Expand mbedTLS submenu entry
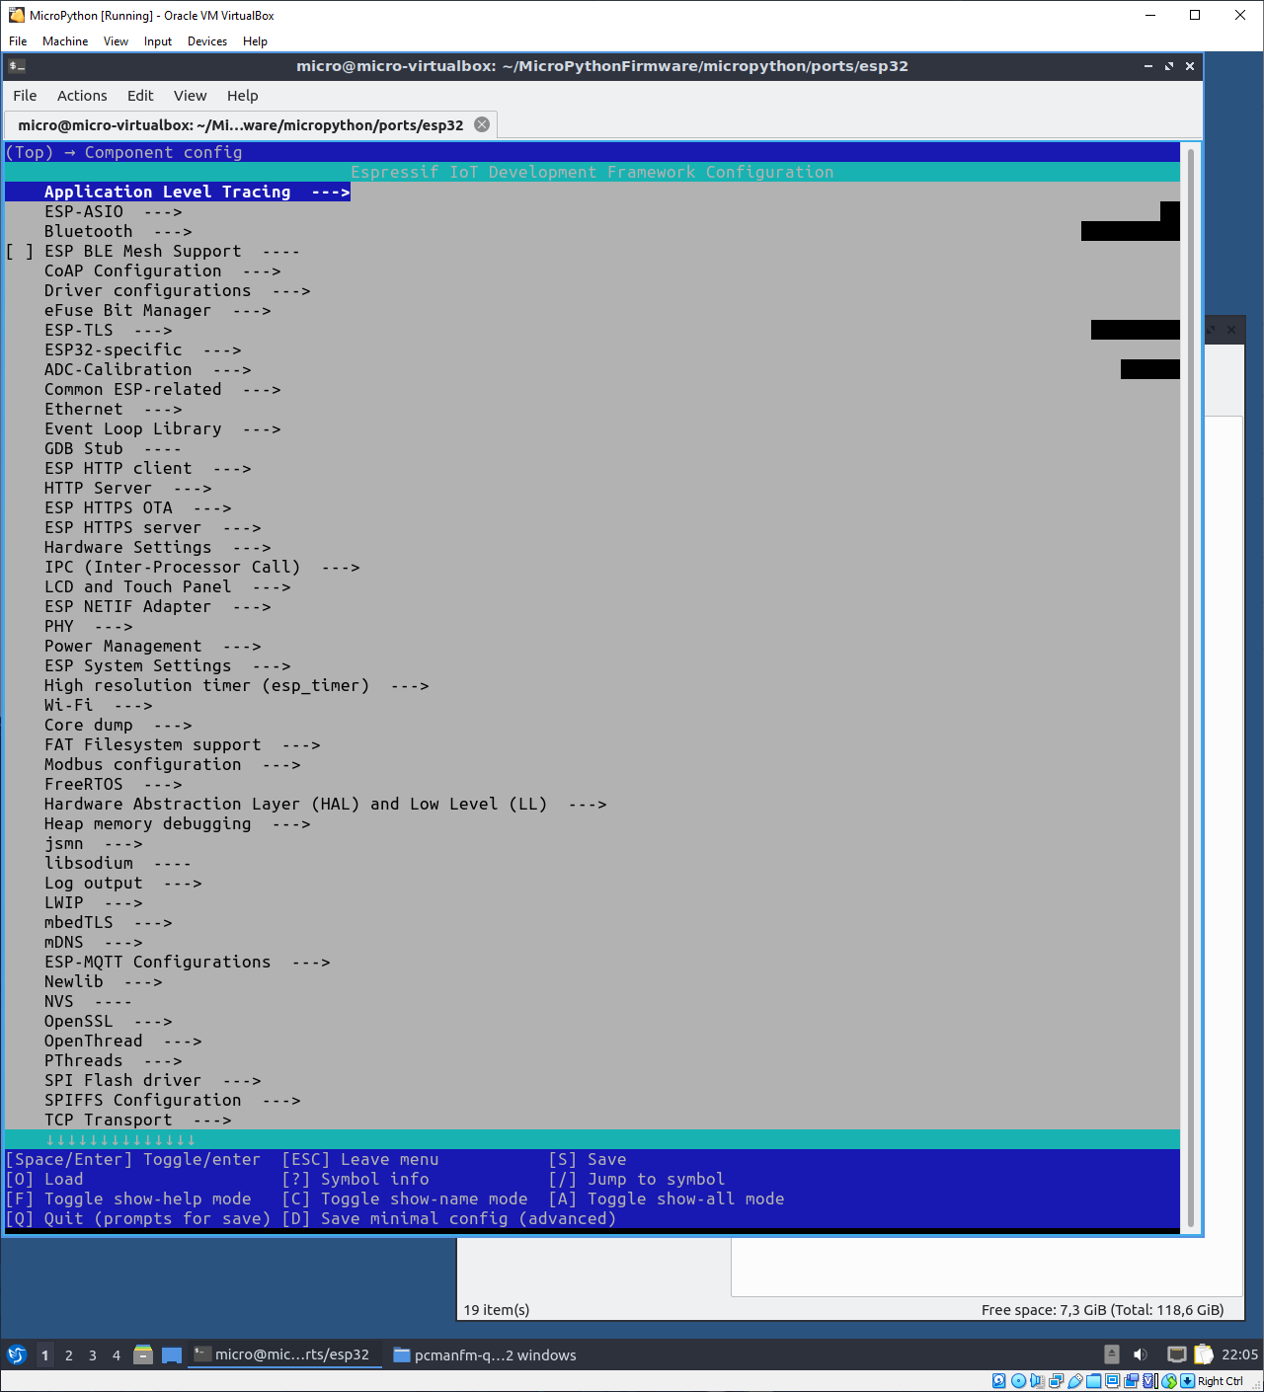The image size is (1264, 1392). click(x=108, y=922)
